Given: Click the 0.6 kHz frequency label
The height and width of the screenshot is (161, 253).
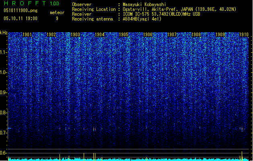Looking at the screenshot, I should click(3, 153).
